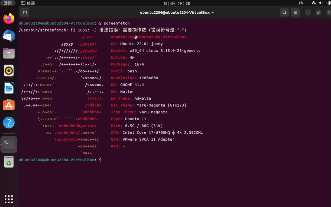This screenshot has height=207, width=331.
Task: Click the Show Applications grid button
Action: [9, 199]
